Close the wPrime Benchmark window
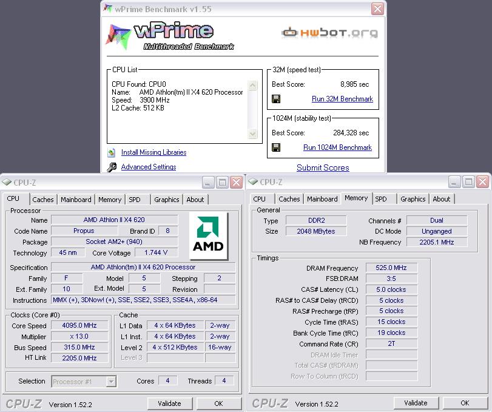Viewport: 492px width, 412px height. coord(377,8)
